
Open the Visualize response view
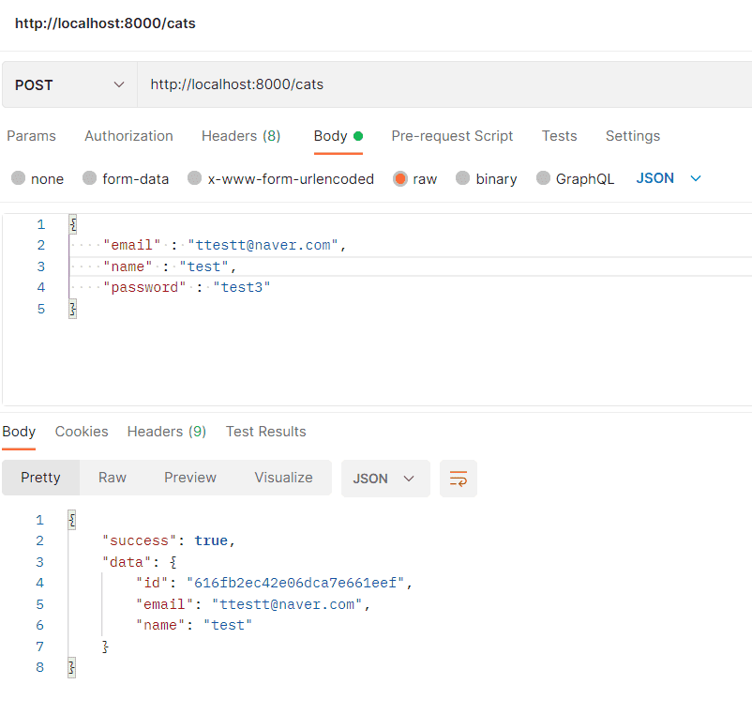283,478
